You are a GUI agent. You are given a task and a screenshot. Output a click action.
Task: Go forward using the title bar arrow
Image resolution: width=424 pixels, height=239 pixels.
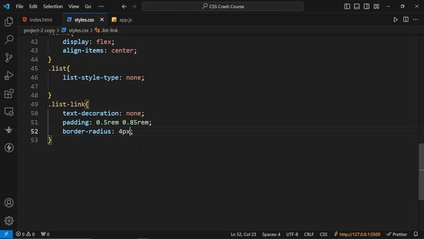click(134, 6)
